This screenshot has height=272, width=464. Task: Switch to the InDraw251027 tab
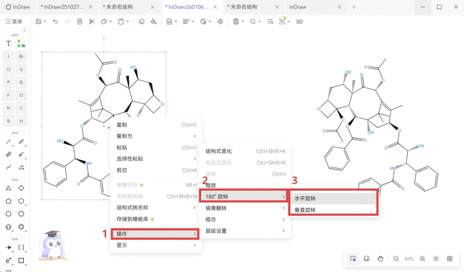click(62, 7)
